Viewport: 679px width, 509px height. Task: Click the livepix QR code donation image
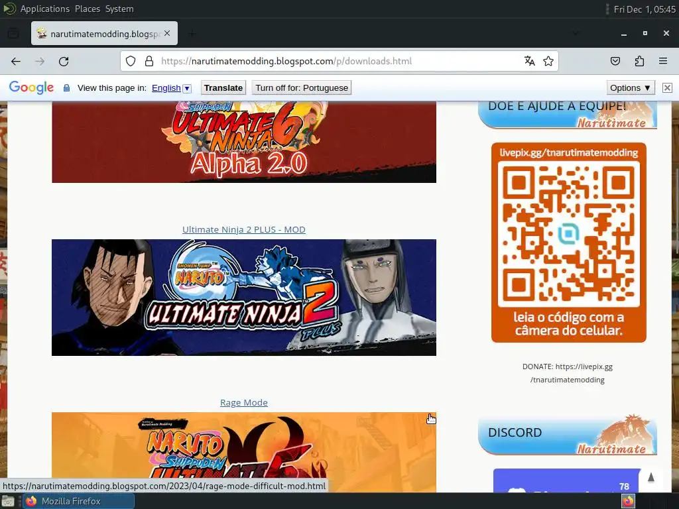(x=568, y=243)
